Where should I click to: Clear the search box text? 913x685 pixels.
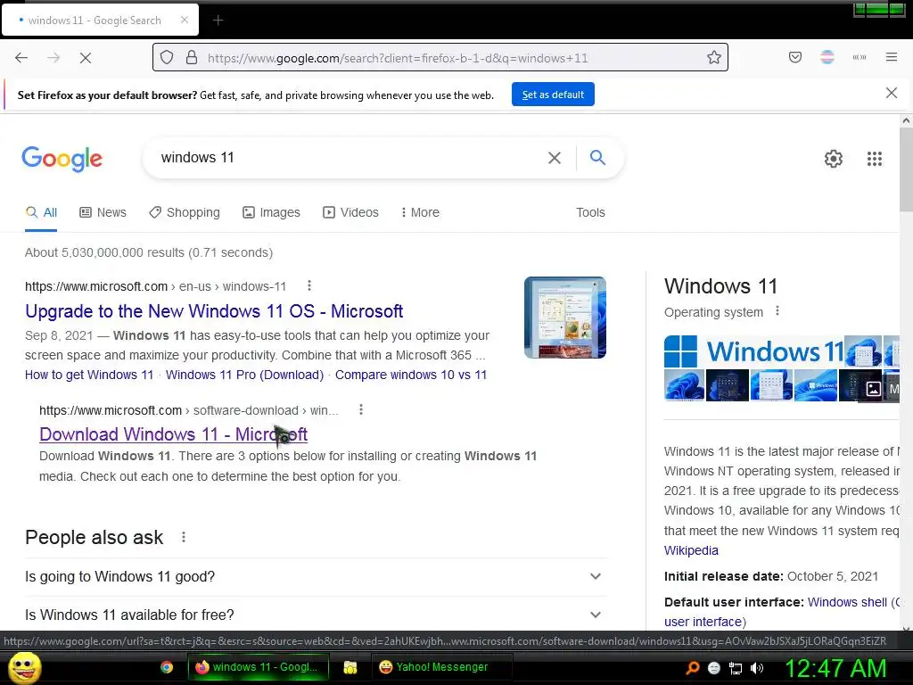click(555, 158)
